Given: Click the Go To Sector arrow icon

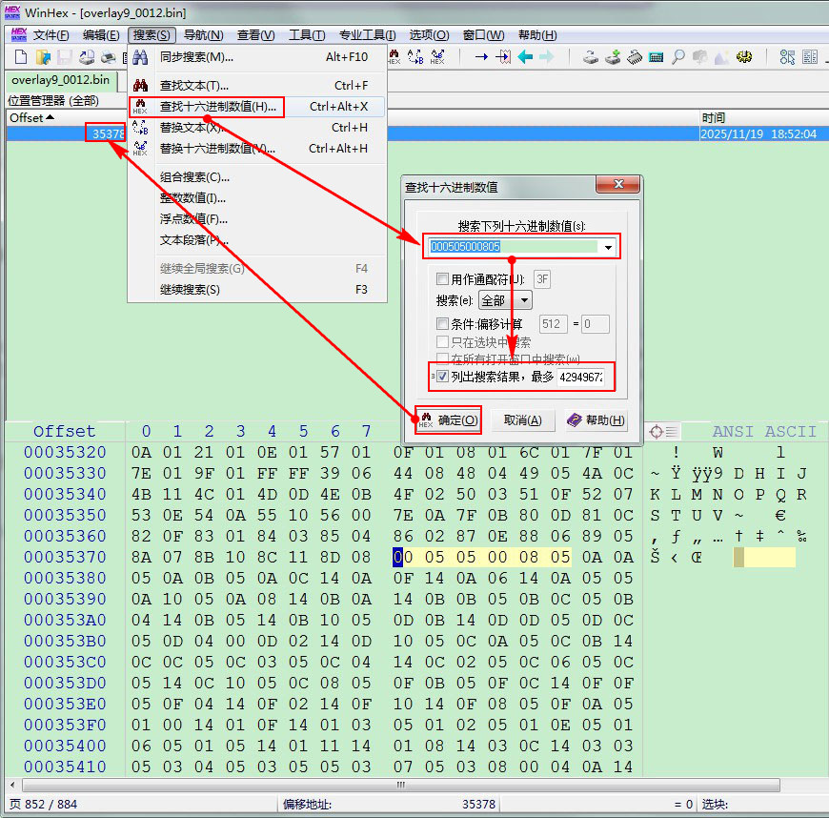Looking at the screenshot, I should tap(503, 56).
